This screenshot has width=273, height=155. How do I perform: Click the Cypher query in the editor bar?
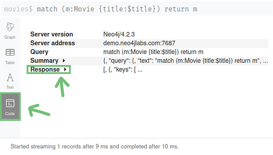click(117, 9)
